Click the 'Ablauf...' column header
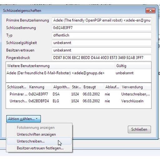160x160 pixels. coord(112,87)
